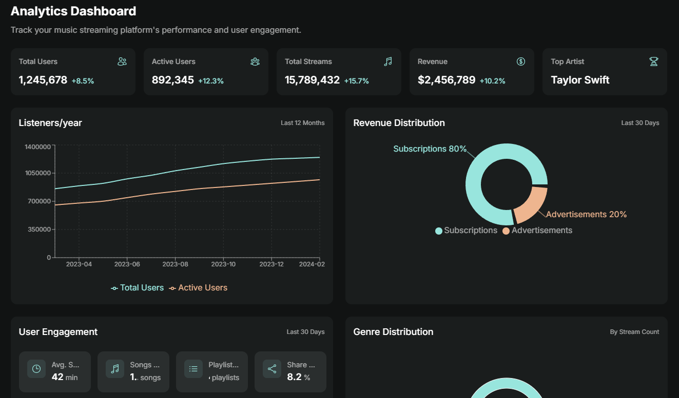Click the Total Streams value 15,789,432
679x398 pixels.
[313, 80]
